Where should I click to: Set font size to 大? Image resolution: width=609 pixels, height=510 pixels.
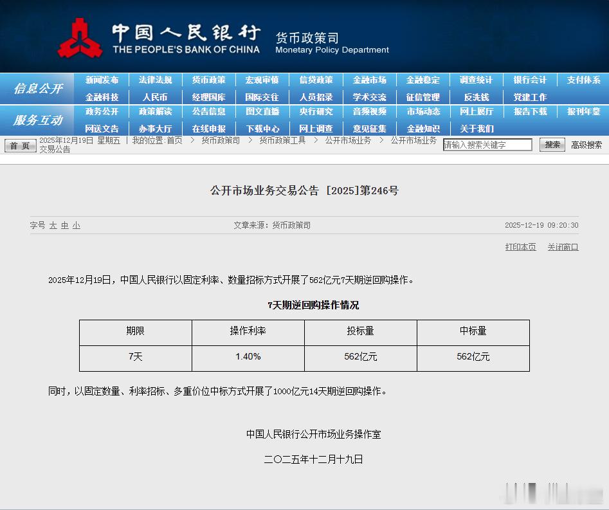pyautogui.click(x=53, y=225)
